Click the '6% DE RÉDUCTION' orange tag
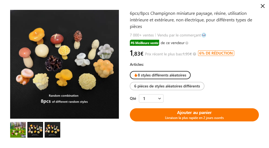269x148 pixels. click(x=216, y=53)
